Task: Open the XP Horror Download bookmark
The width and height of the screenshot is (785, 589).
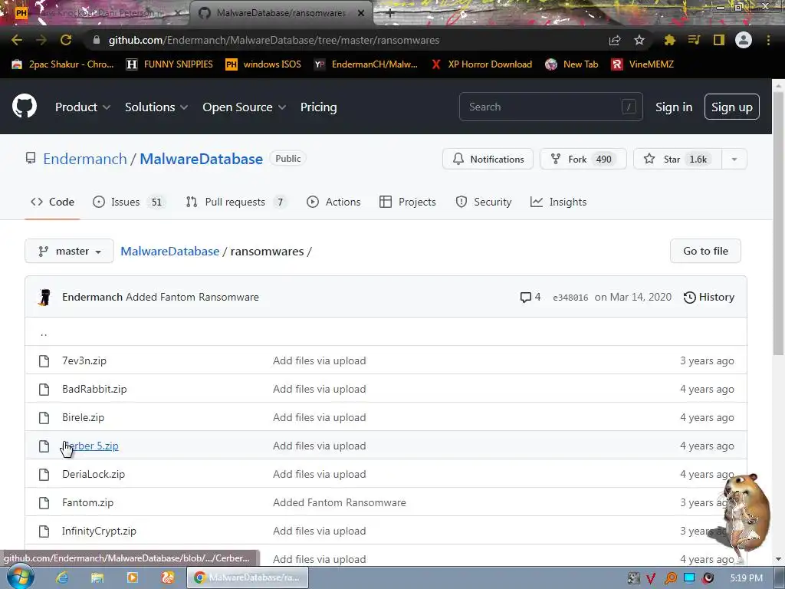Action: pos(481,64)
